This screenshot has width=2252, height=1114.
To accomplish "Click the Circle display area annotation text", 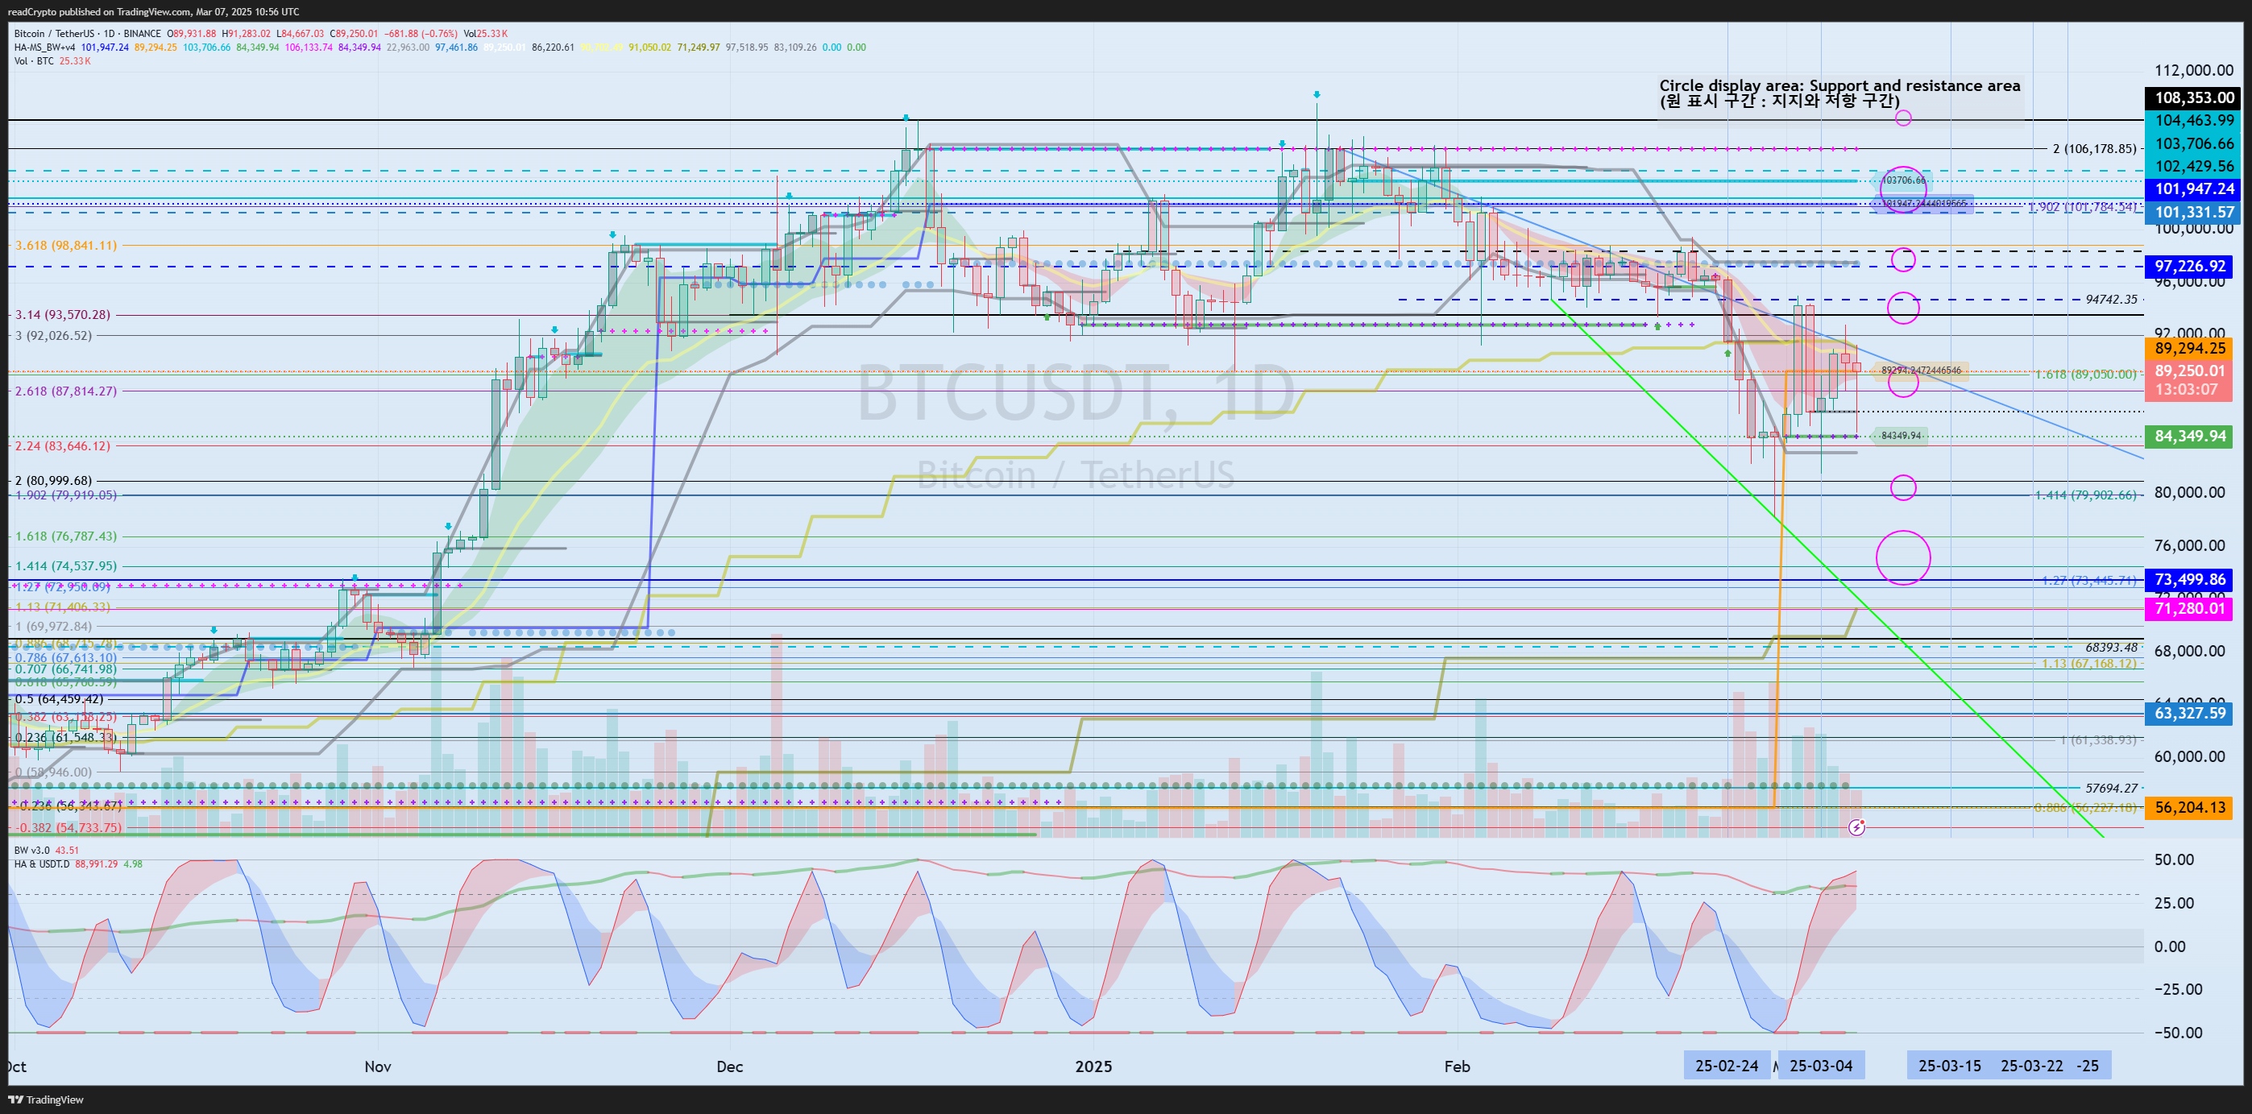I will pos(1839,93).
